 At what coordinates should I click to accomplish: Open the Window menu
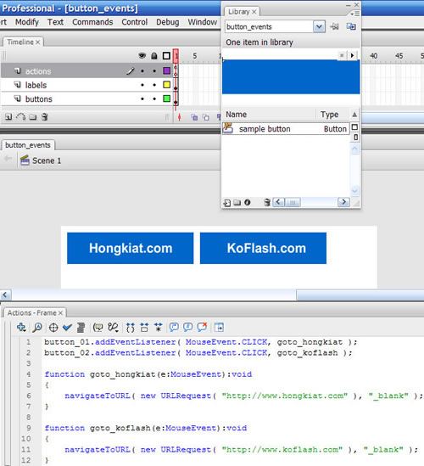tap(202, 22)
